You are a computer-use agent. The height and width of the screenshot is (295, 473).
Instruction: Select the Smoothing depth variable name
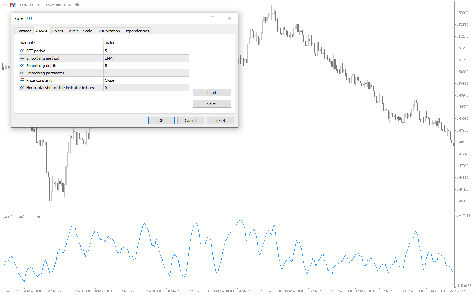(41, 66)
